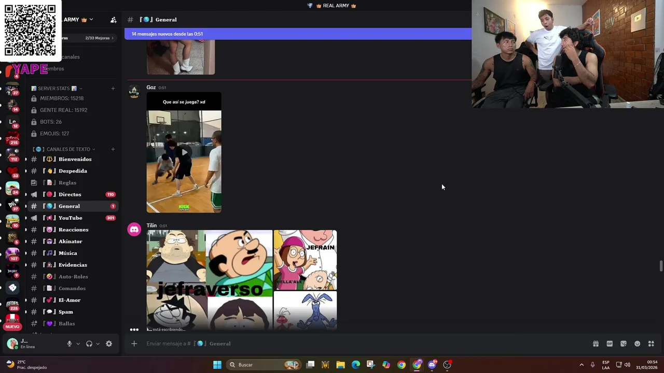
Task: Add a channel to the SERVER STATS category
Action: (x=113, y=89)
